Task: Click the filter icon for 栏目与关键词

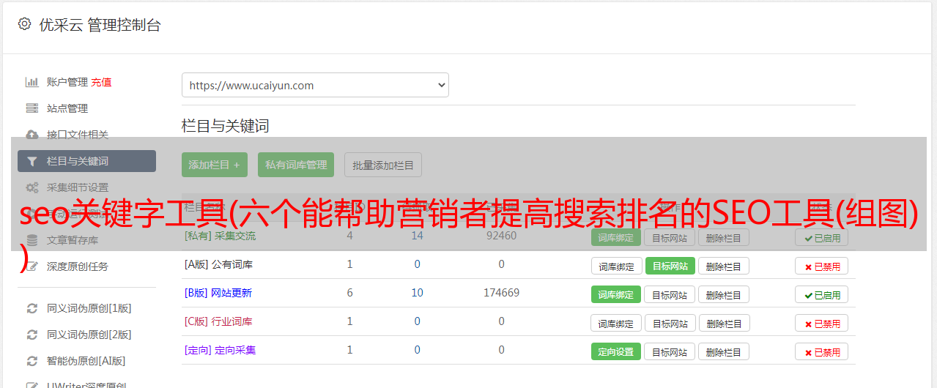Action: tap(32, 161)
